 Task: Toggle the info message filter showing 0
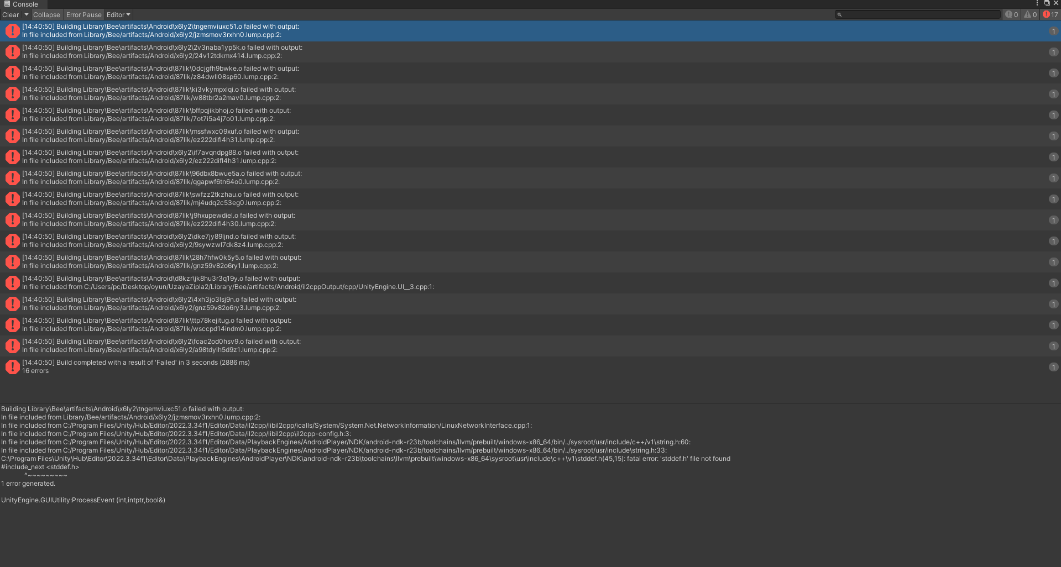point(1012,15)
